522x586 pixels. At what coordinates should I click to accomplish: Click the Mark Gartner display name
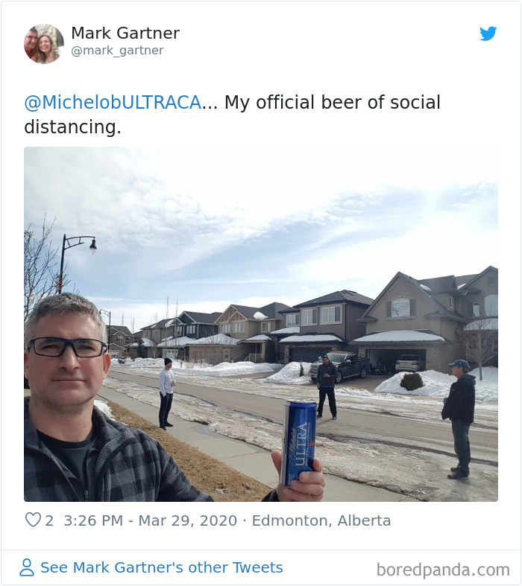pos(125,33)
